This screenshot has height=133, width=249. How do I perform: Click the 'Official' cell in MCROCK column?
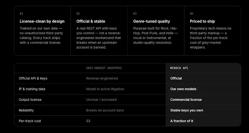176,78
